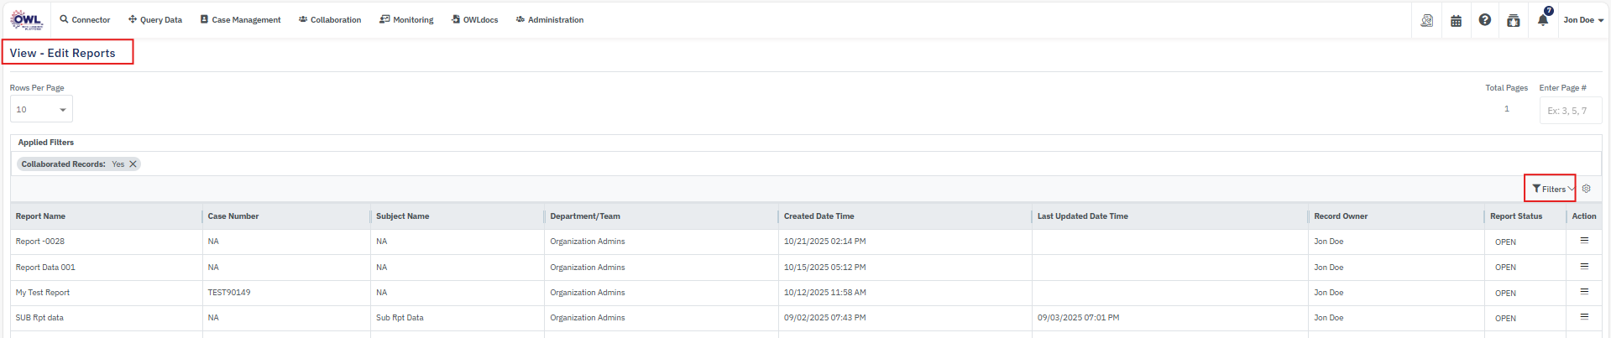The image size is (1611, 338).
Task: Click the help question mark icon
Action: [x=1484, y=20]
